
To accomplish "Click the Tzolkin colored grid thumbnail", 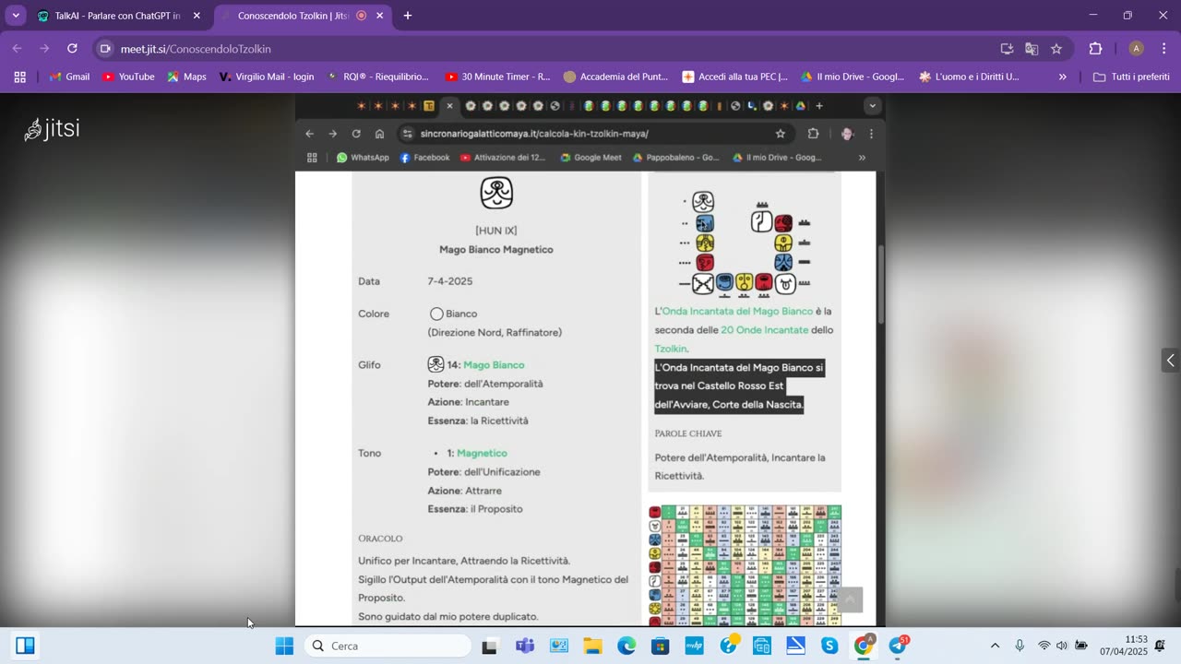I will (745, 565).
